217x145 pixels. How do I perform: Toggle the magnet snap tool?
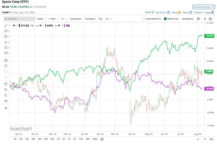[x=6, y=60]
